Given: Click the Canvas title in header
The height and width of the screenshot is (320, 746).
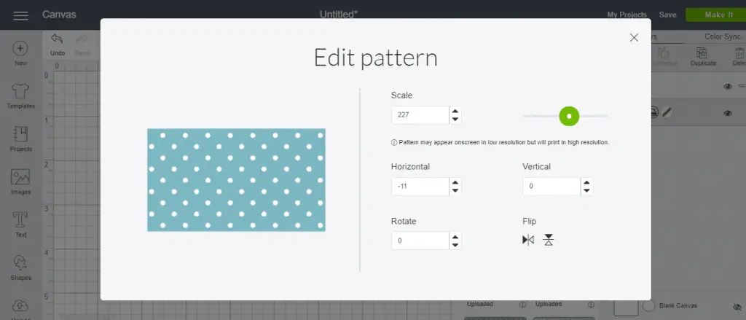Looking at the screenshot, I should pos(59,15).
